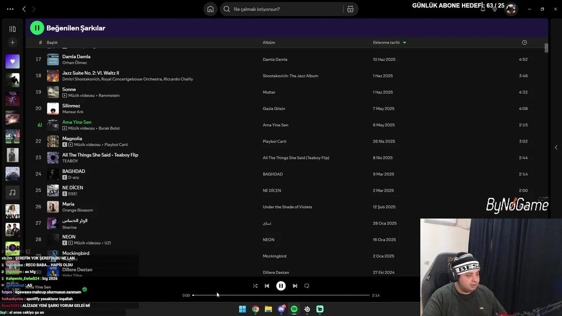Toggle Your Library sidebar icon
This screenshot has width=562, height=316.
(x=12, y=29)
